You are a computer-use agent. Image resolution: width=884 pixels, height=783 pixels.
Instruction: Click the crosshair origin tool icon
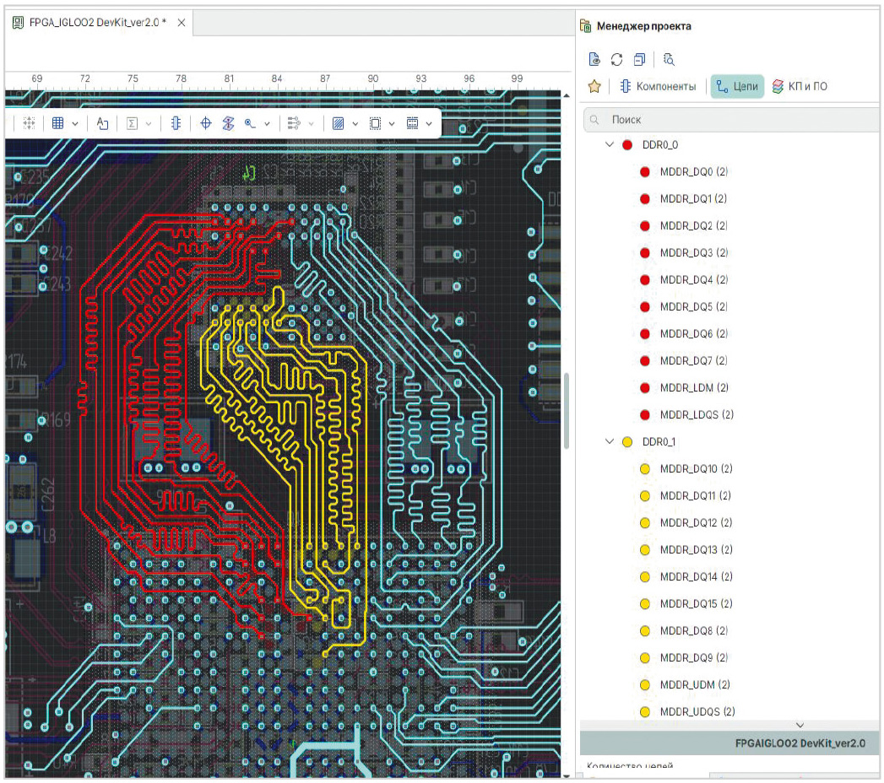(205, 123)
